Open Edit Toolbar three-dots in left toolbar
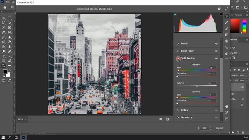 coord(9,66)
